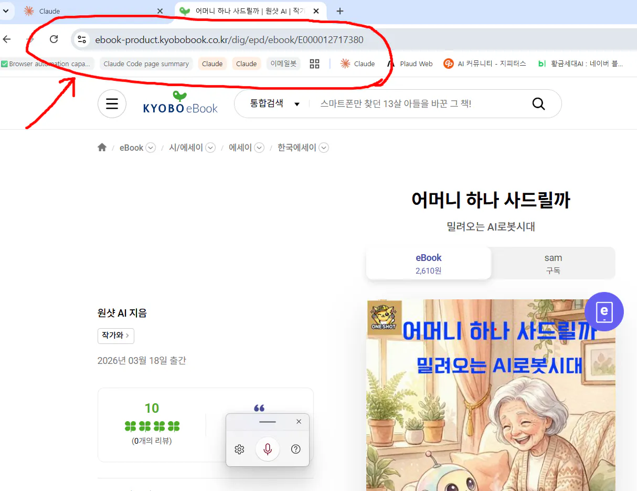Image resolution: width=637 pixels, height=491 pixels.
Task: Click the search text field
Action: (x=415, y=103)
